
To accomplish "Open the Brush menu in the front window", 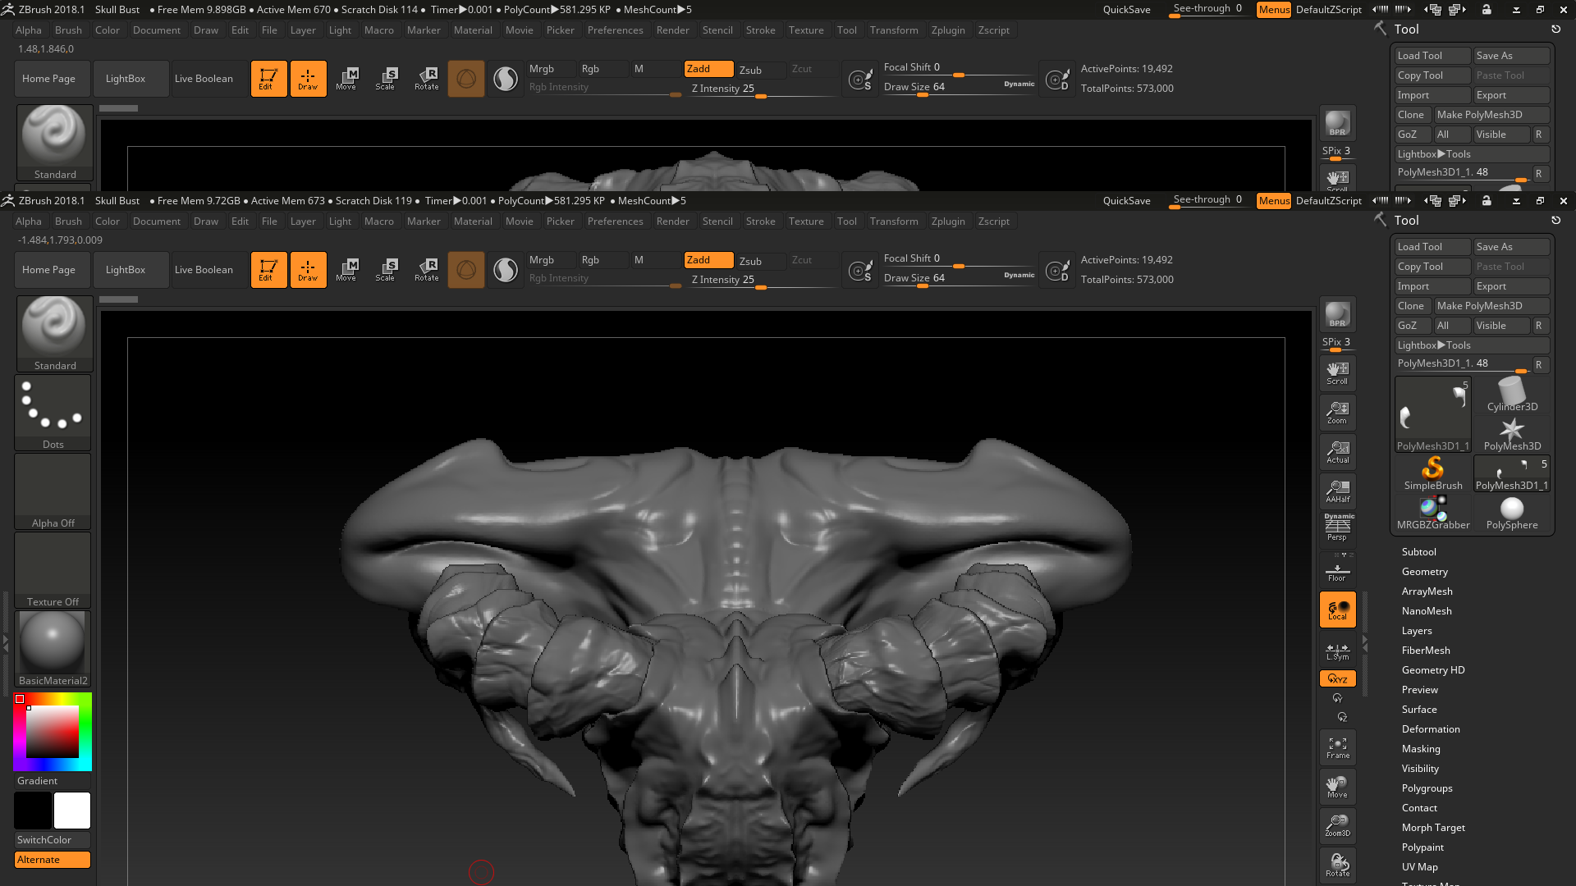I will tap(68, 221).
